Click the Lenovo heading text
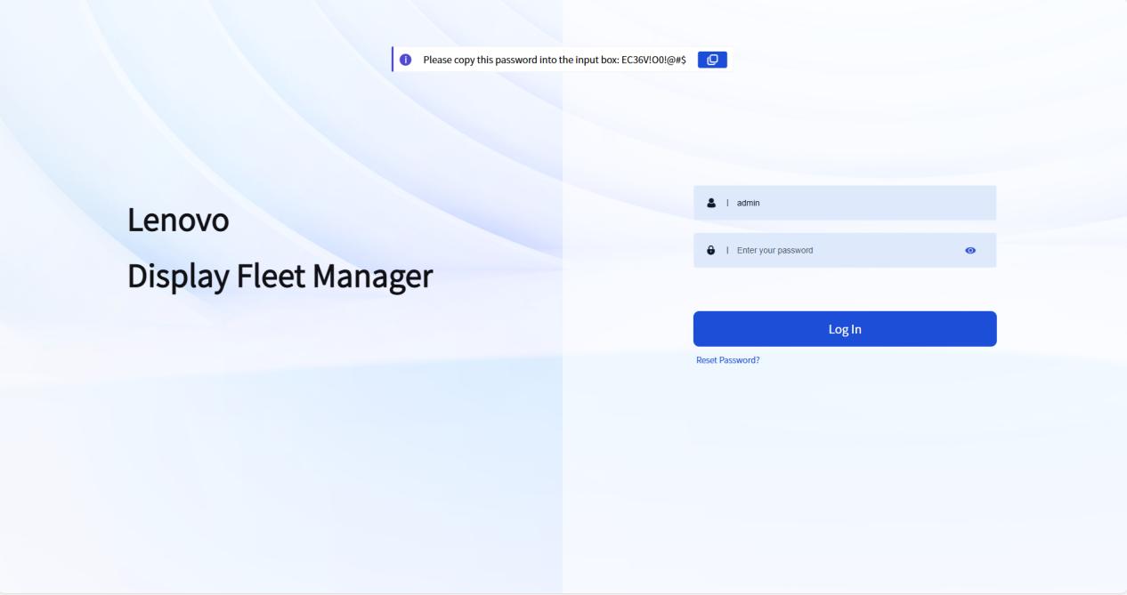This screenshot has width=1127, height=595. pos(178,220)
